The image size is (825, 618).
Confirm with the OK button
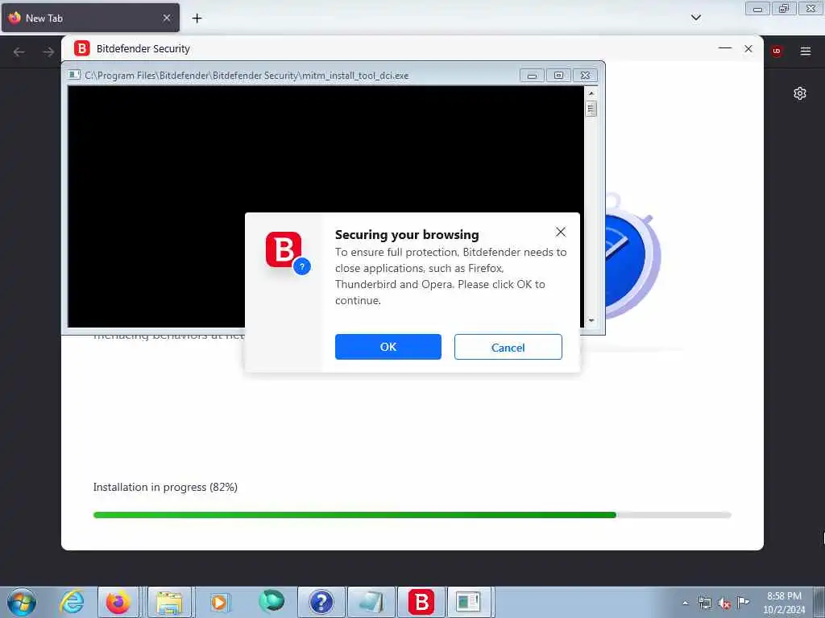coord(388,347)
